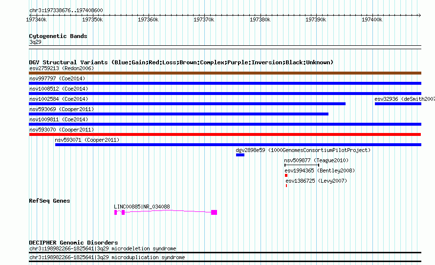Open the esv32936 (deSmith2007) label

(x=405, y=99)
